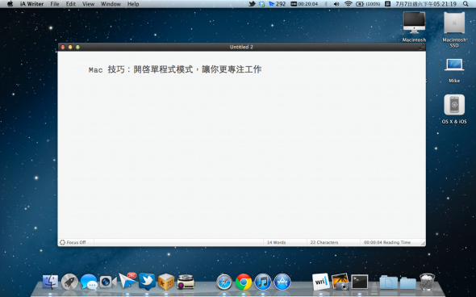Open the File menu
Viewport: 476px width, 297px height.
[x=55, y=4]
